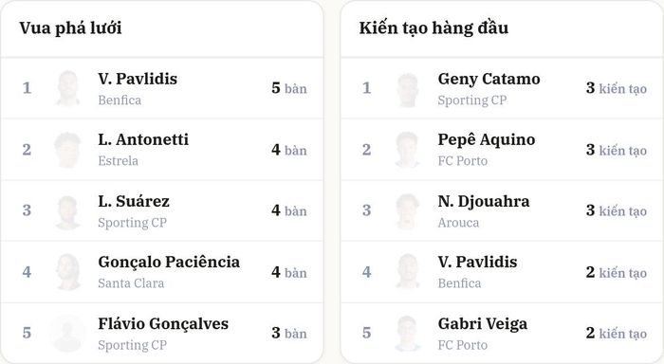
Task: Open Arouca team label
Action: (x=458, y=223)
